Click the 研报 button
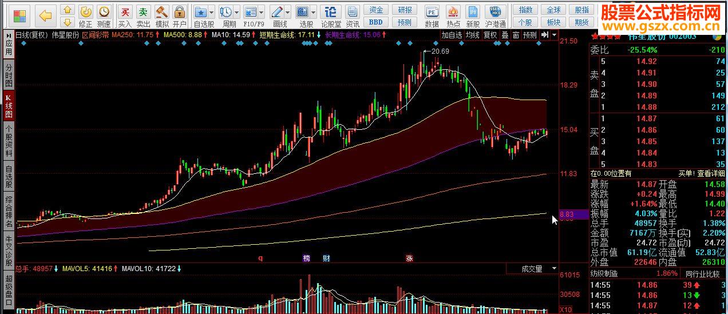 pos(405,10)
